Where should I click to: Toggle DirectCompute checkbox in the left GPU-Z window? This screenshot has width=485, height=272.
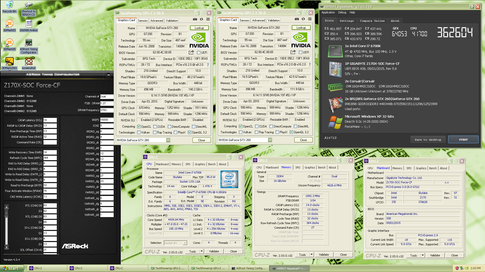tap(169, 127)
